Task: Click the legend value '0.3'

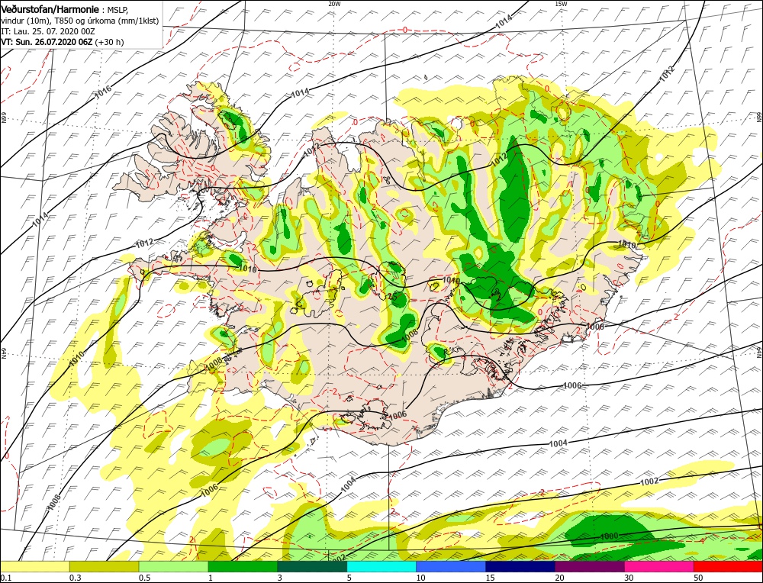Action: click(x=74, y=578)
